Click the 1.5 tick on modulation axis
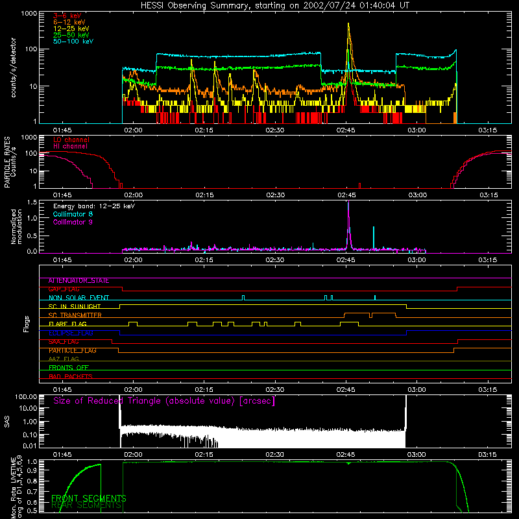 pos(32,202)
